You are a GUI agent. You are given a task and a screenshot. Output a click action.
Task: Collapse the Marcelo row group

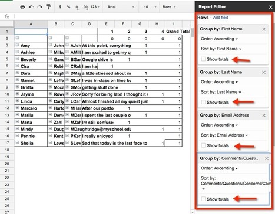coord(17,108)
